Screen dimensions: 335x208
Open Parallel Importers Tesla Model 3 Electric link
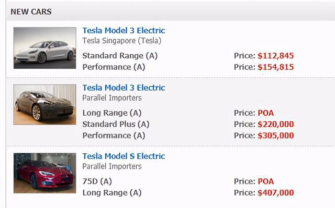124,88
